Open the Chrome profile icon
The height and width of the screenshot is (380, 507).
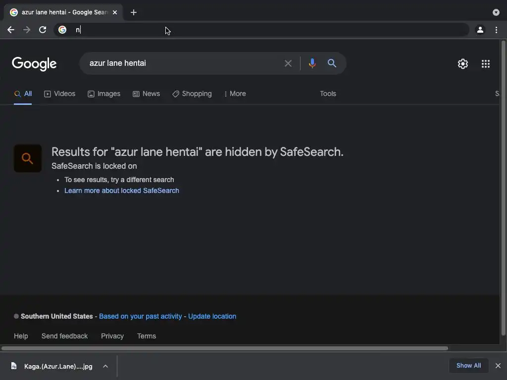(x=480, y=30)
